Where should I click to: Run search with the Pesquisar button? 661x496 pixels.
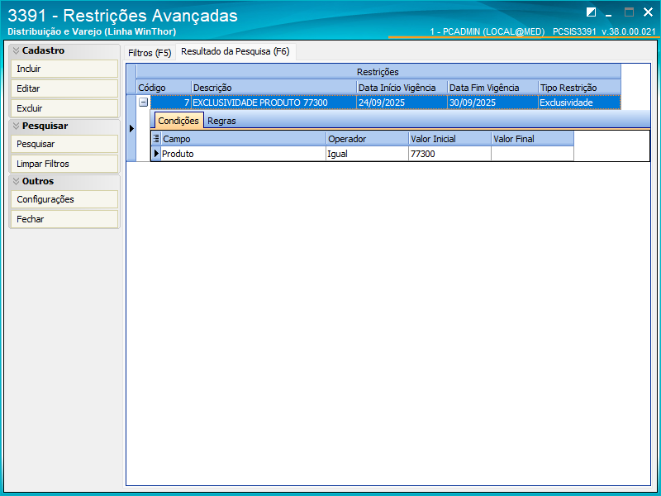[64, 144]
